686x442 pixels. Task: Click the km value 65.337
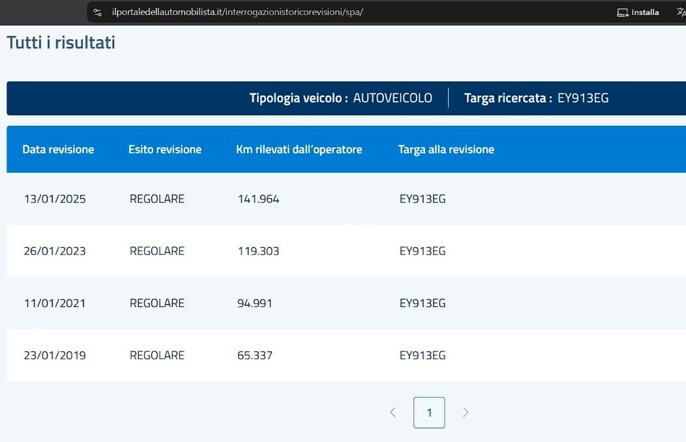254,355
